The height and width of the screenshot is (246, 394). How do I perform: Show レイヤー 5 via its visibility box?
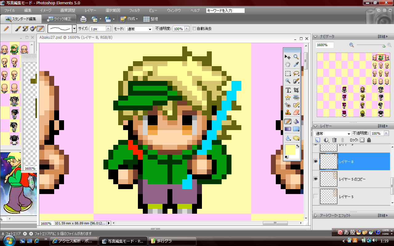click(316, 196)
